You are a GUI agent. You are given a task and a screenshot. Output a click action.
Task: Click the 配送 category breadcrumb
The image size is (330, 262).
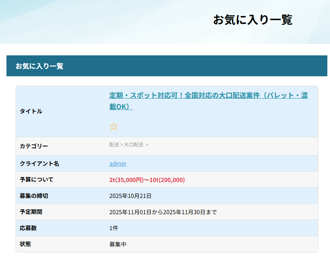point(114,144)
